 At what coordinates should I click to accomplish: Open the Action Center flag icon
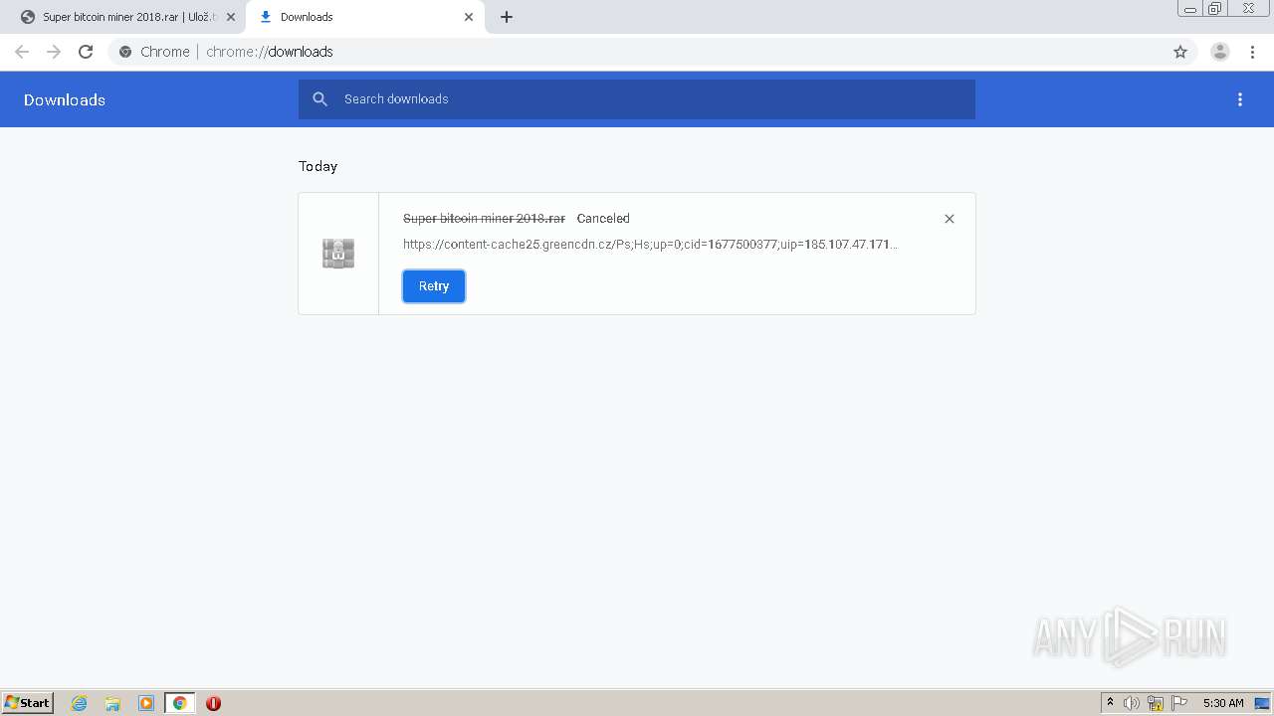click(1179, 703)
